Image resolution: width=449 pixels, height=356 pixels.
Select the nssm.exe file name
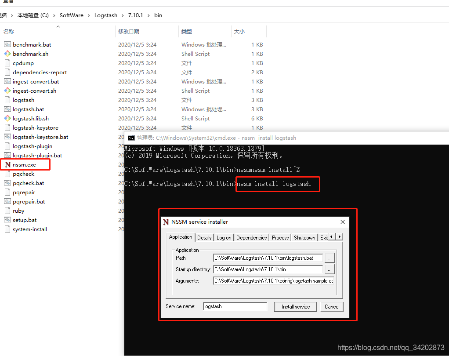pyautogui.click(x=24, y=165)
